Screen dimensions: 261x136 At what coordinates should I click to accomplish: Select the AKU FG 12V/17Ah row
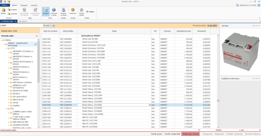[126, 120]
